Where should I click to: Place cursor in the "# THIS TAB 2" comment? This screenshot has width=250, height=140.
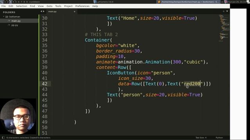tap(101, 35)
